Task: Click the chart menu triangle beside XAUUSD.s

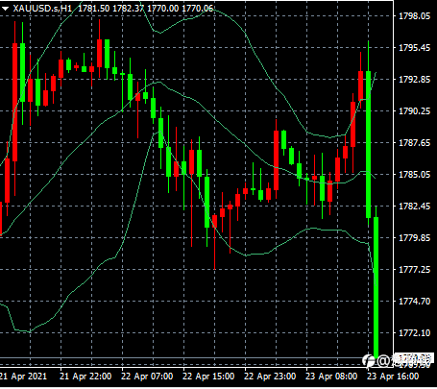Action: (5, 9)
